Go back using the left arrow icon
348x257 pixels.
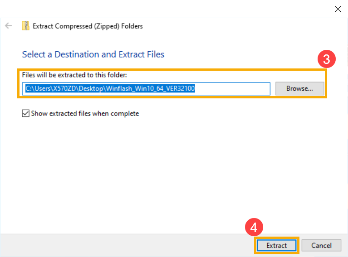click(x=9, y=26)
